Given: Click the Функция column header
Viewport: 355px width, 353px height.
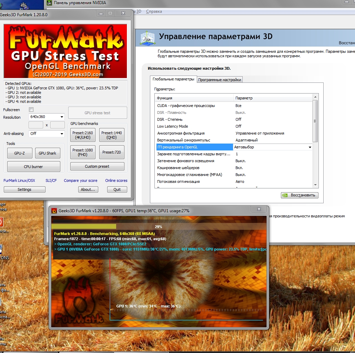Looking at the screenshot, I should click(x=194, y=98).
